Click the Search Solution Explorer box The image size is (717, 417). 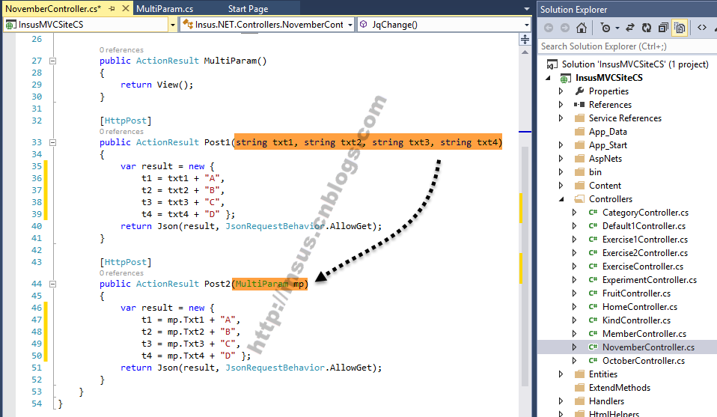pos(627,46)
